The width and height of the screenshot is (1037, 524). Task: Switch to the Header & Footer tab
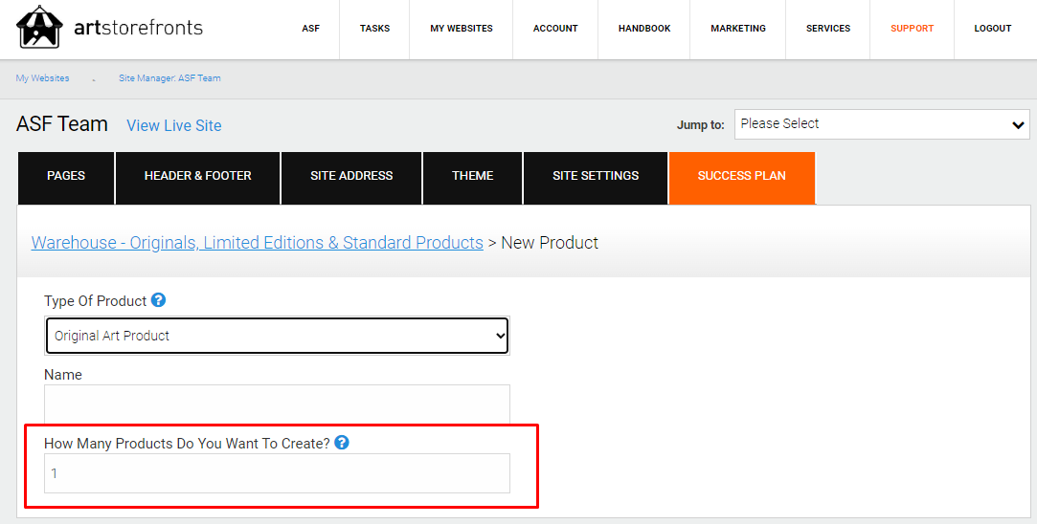coord(198,177)
